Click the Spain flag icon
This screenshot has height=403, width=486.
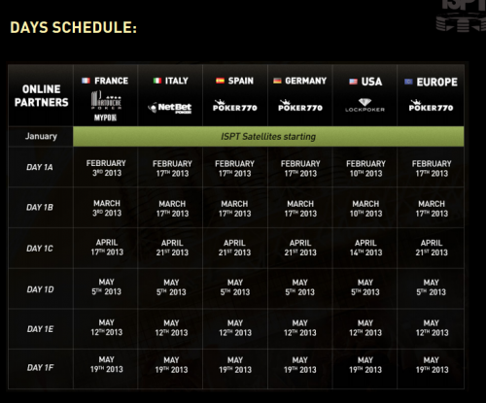point(220,81)
